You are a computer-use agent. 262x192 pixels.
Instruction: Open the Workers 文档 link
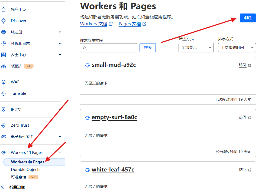coord(93,24)
